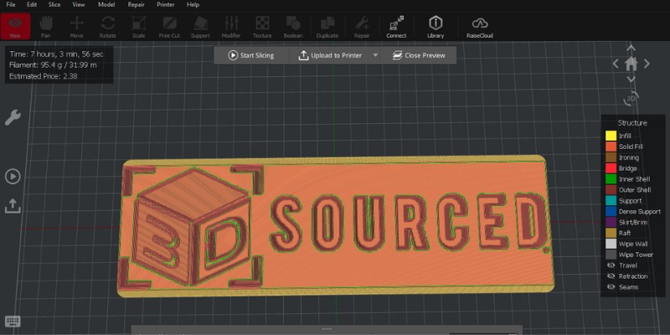Open RaiseCloud
The width and height of the screenshot is (670, 335).
tap(480, 27)
